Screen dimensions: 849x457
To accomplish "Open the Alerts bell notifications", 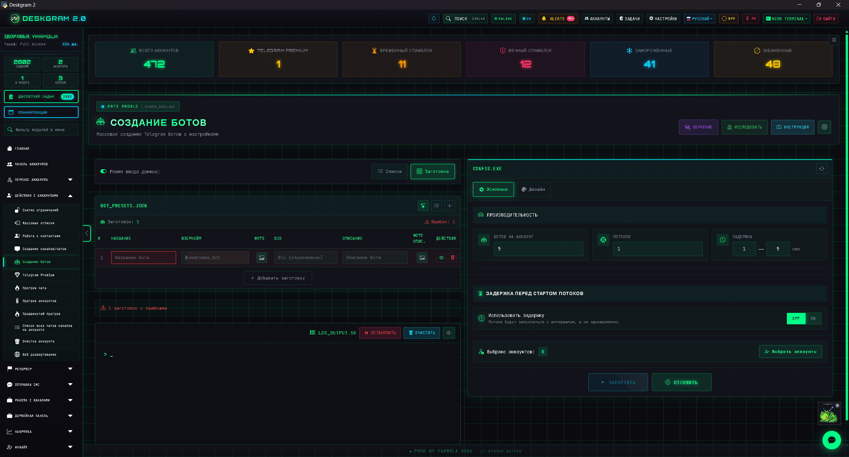I will [558, 19].
